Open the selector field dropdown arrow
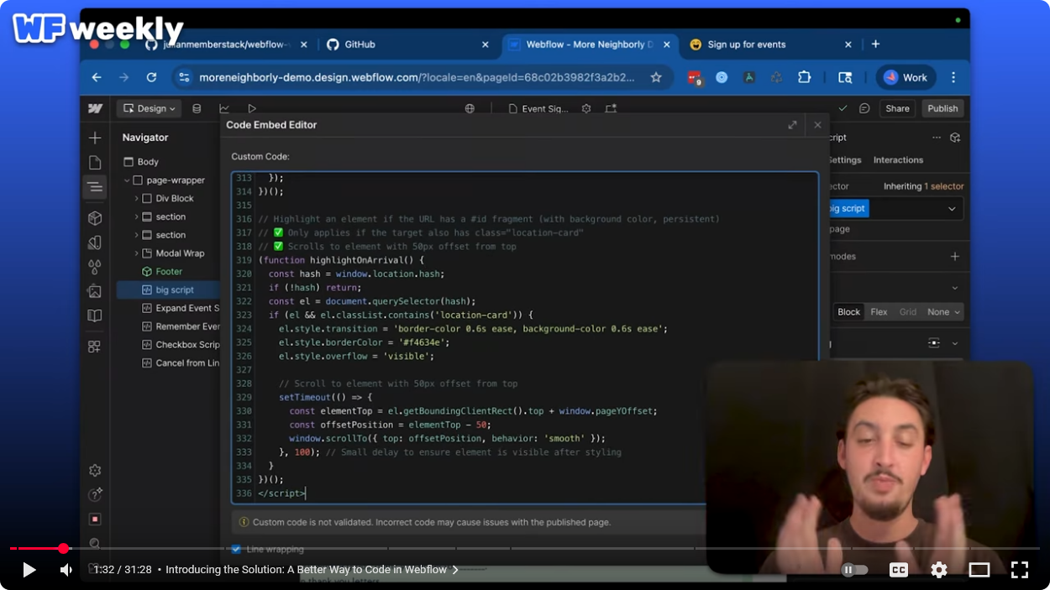 click(x=952, y=209)
